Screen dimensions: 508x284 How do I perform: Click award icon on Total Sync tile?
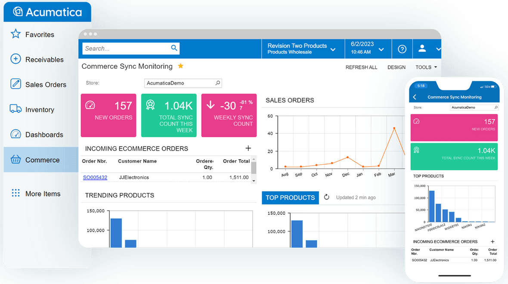[x=150, y=105]
